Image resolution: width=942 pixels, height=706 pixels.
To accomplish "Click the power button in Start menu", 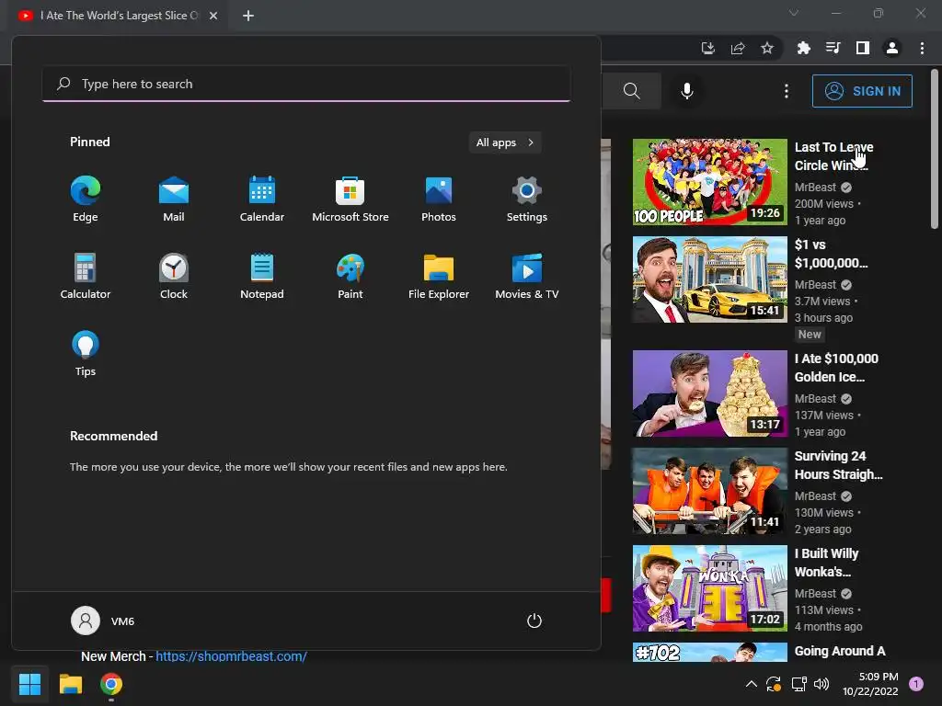I will (x=534, y=621).
